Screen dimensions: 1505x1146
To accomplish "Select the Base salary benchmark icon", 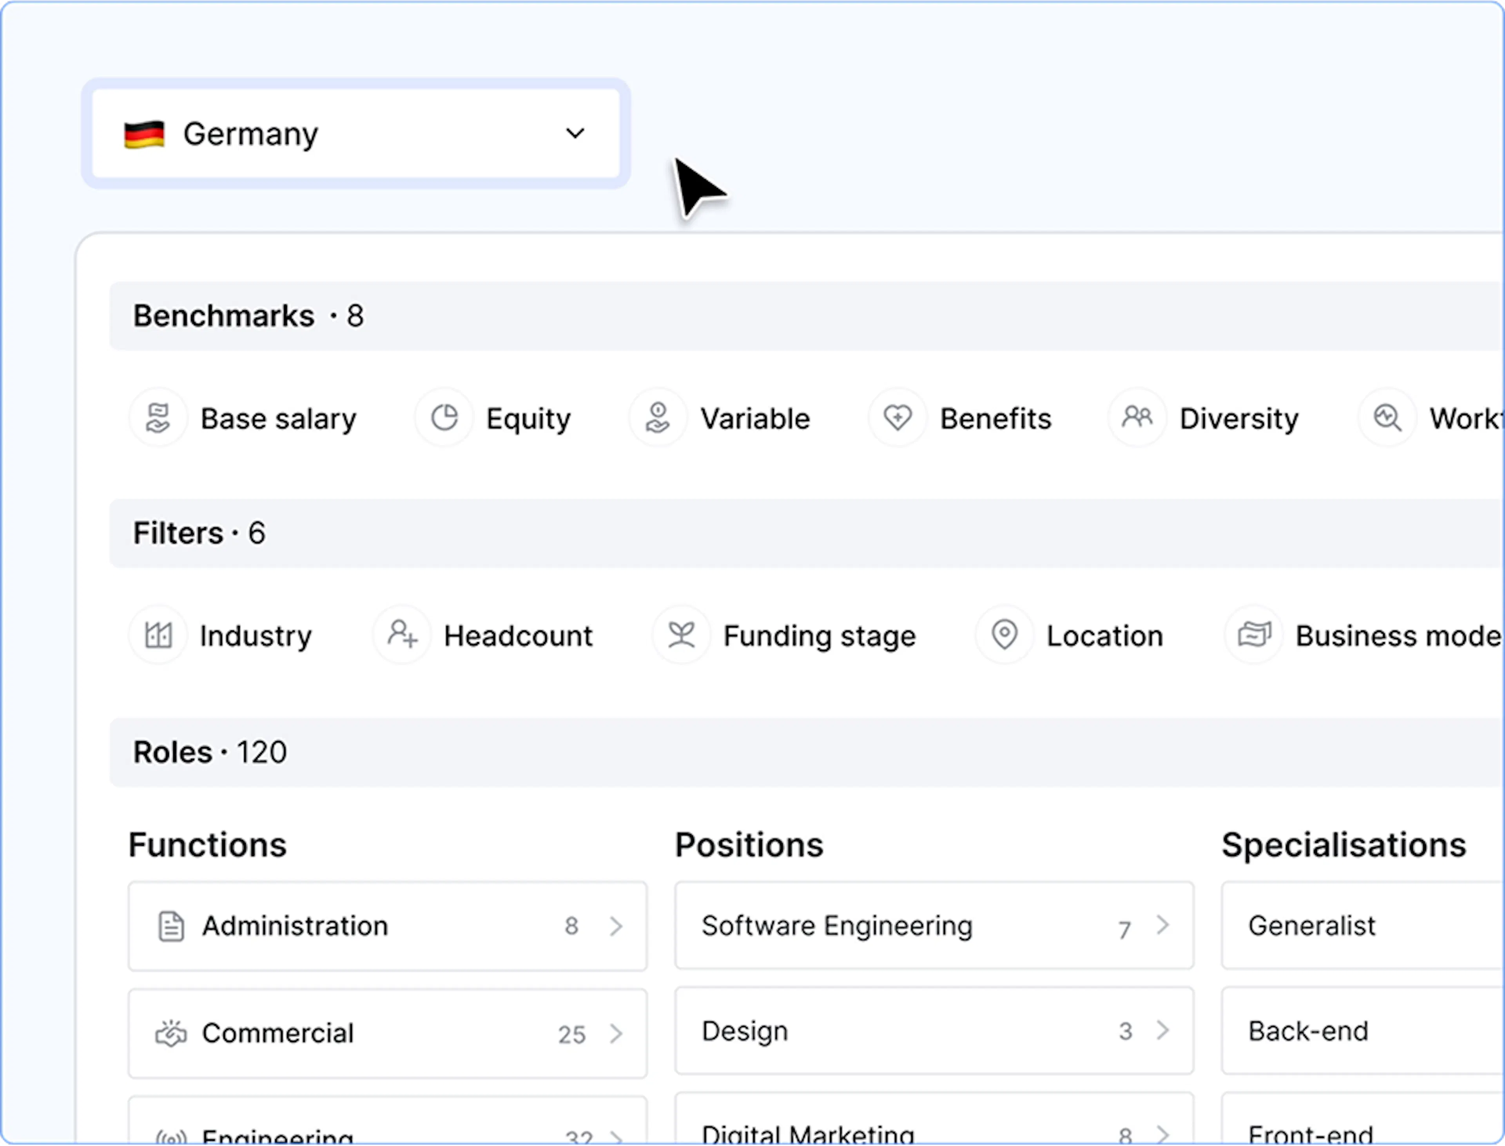I will 158,418.
